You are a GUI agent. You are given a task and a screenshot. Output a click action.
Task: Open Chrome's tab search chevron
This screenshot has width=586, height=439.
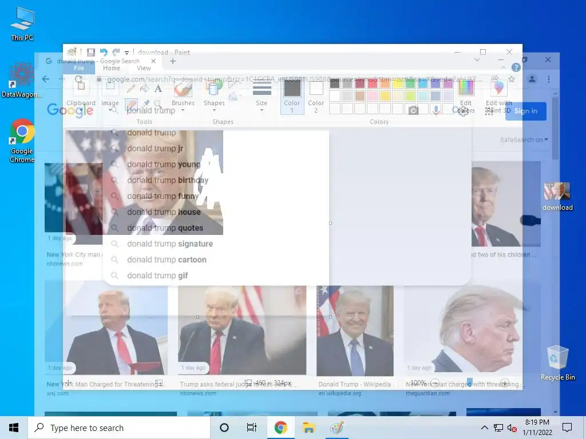(x=477, y=59)
